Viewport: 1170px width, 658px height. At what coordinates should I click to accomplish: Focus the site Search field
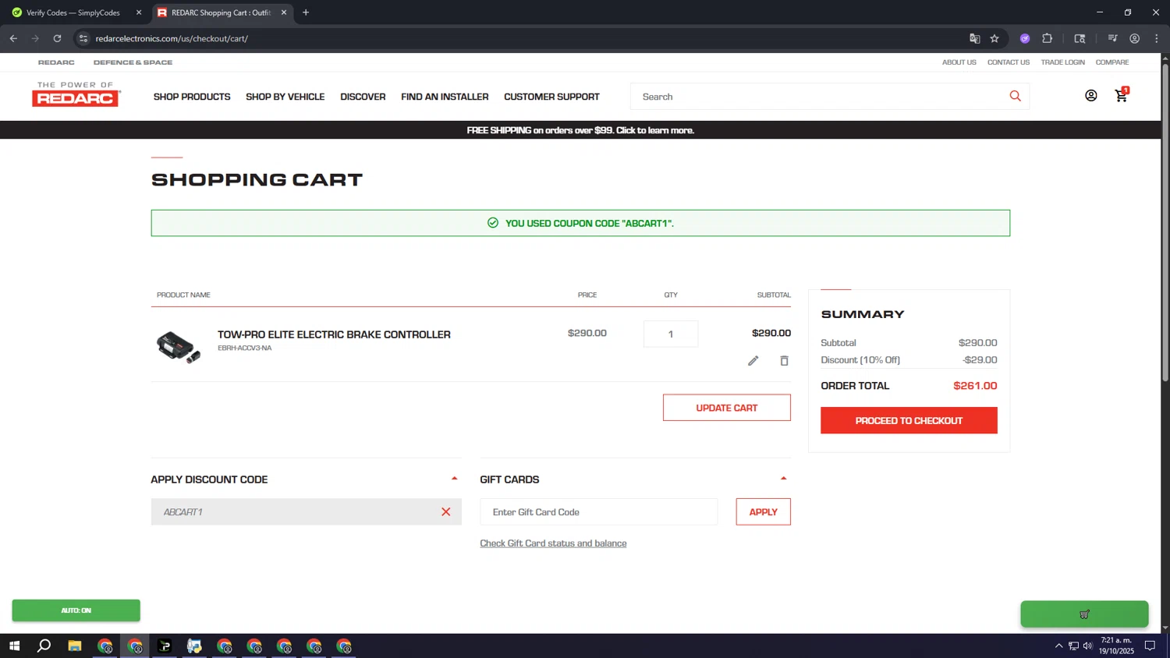tap(819, 97)
